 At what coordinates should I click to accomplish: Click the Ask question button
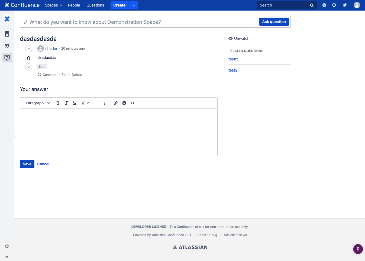274,22
